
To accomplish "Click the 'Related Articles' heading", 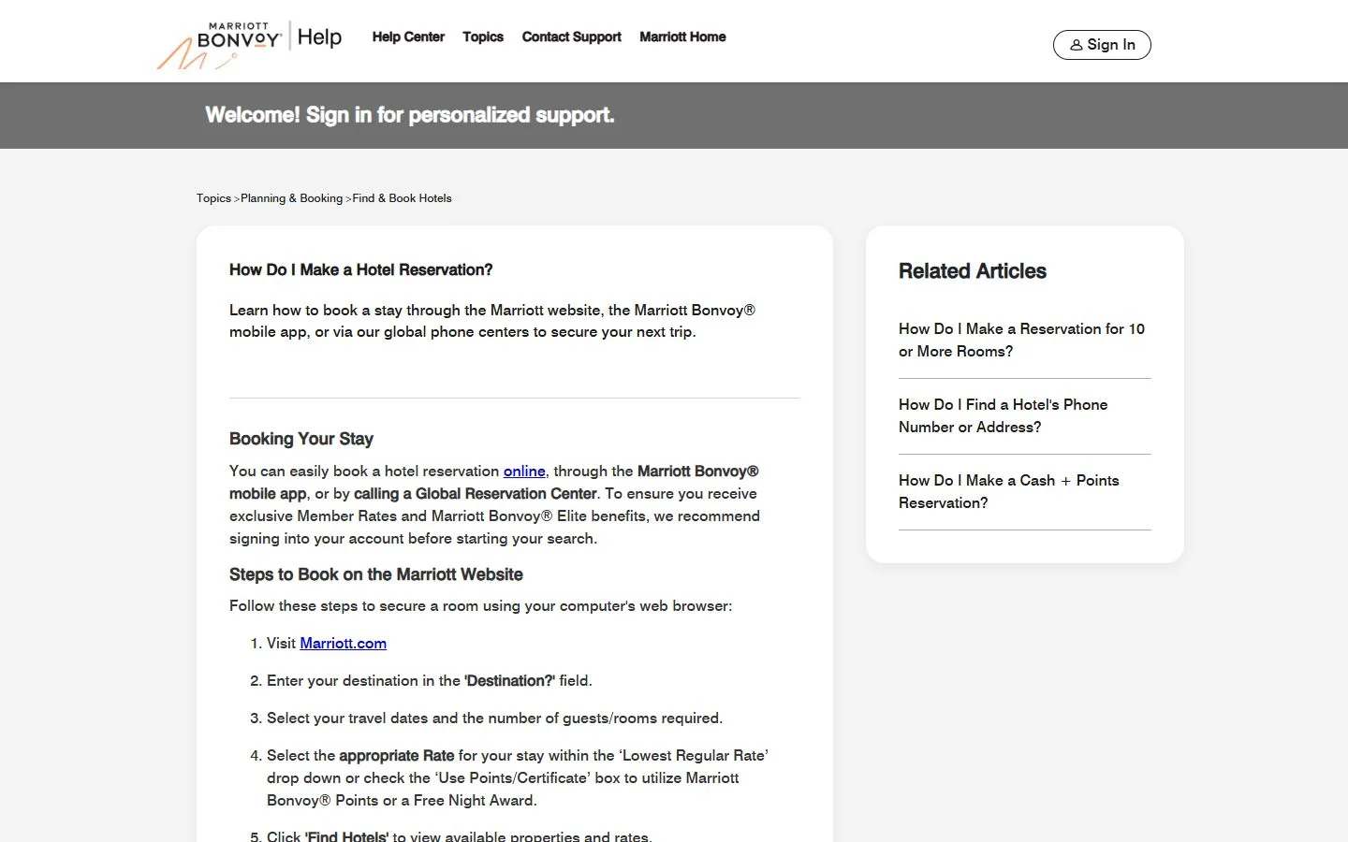I will [973, 271].
